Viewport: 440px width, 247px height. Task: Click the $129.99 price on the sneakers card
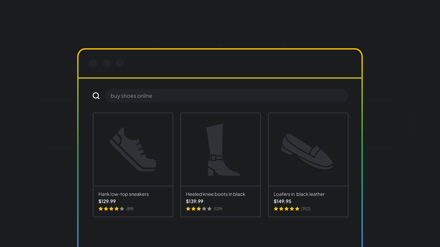[x=107, y=201]
